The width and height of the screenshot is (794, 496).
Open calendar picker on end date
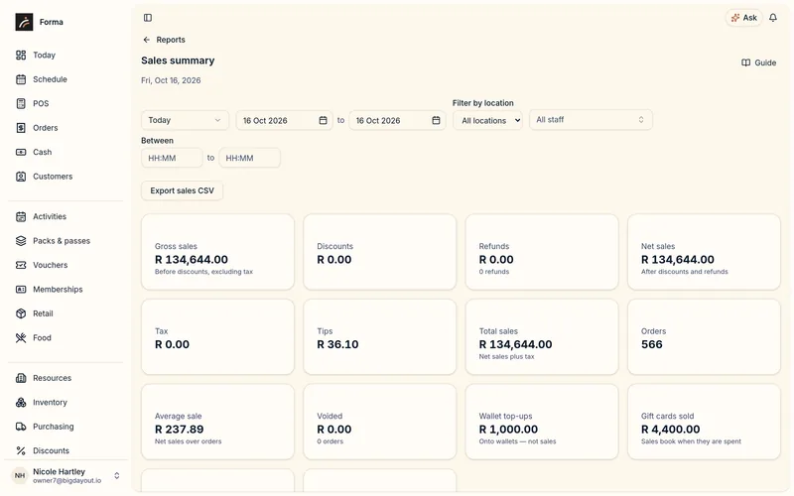[436, 120]
